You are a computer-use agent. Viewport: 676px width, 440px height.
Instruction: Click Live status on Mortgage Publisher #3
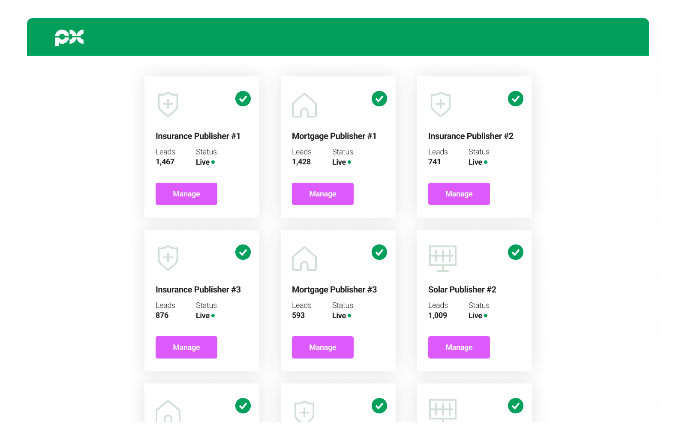(x=342, y=316)
